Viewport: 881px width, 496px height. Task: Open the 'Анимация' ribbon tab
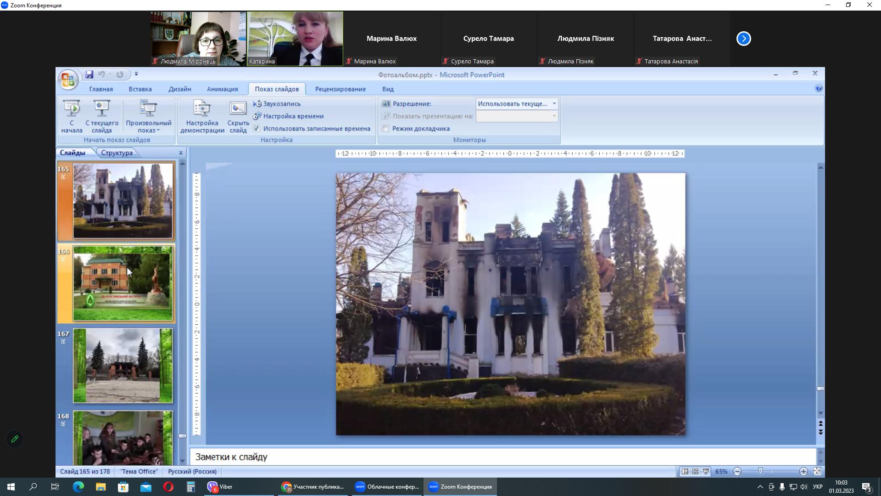click(x=222, y=89)
